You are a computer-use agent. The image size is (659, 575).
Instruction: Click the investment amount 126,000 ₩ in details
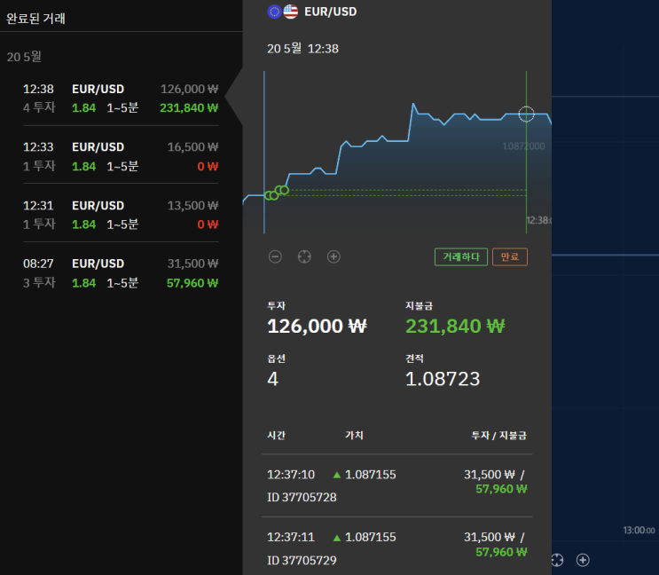point(317,327)
